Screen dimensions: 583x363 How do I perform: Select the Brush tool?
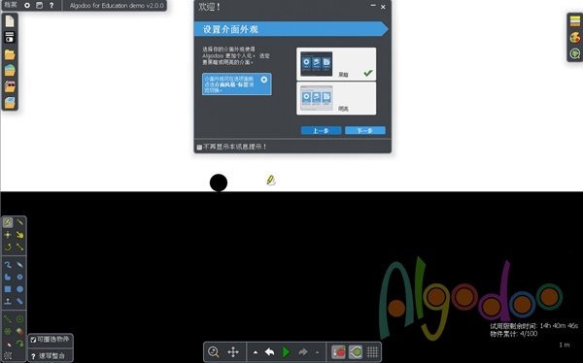point(8,265)
